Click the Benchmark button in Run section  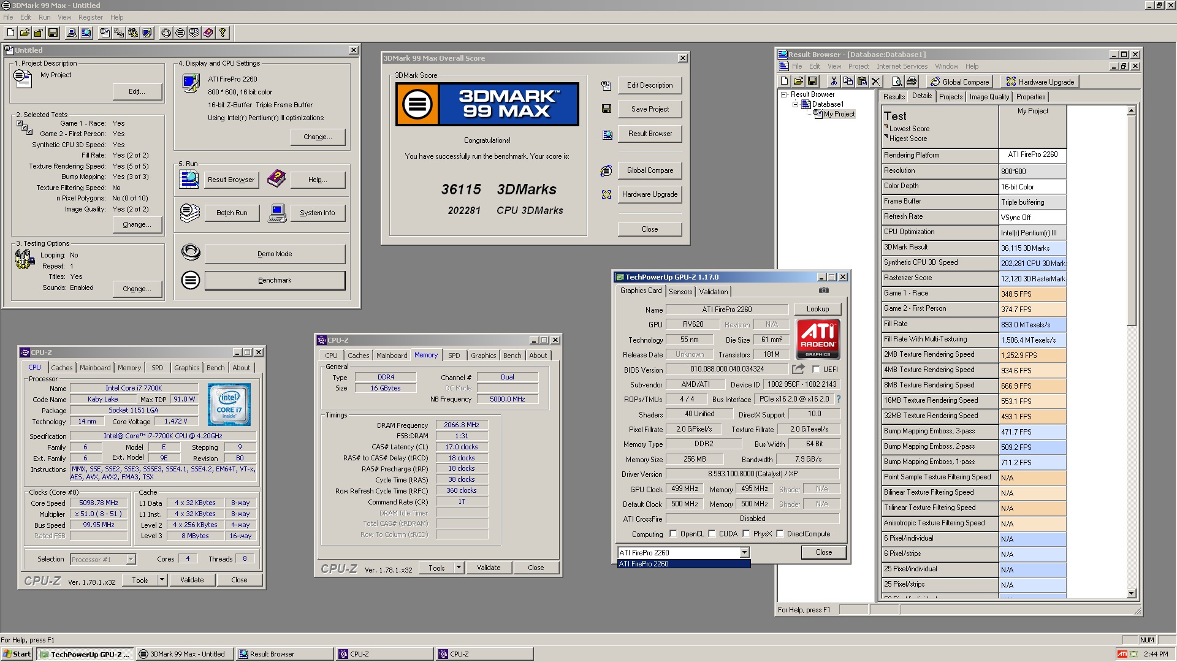click(x=275, y=280)
